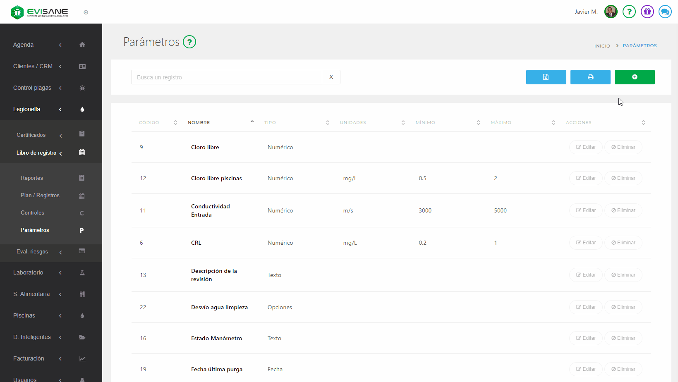Click the print button with printer icon
Image resolution: width=678 pixels, height=382 pixels.
590,77
